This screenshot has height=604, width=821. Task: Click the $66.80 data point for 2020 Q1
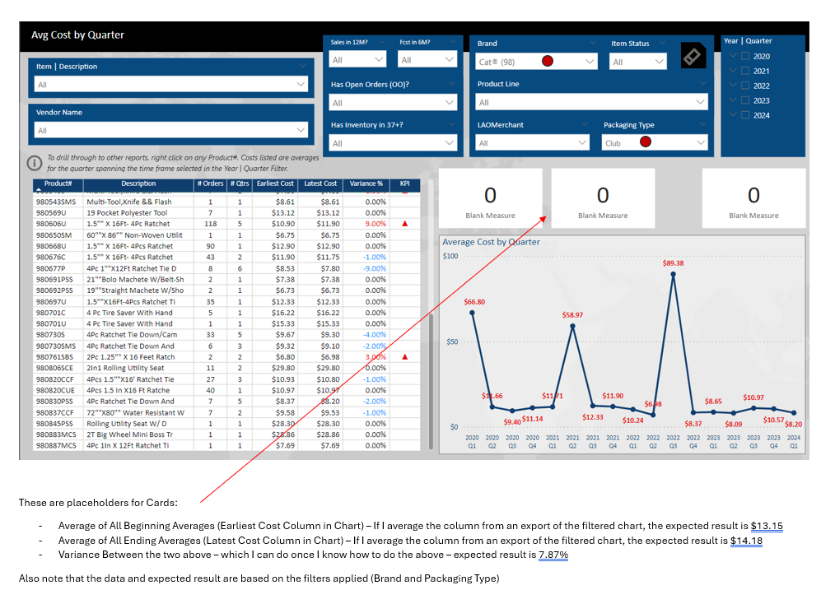tap(473, 313)
